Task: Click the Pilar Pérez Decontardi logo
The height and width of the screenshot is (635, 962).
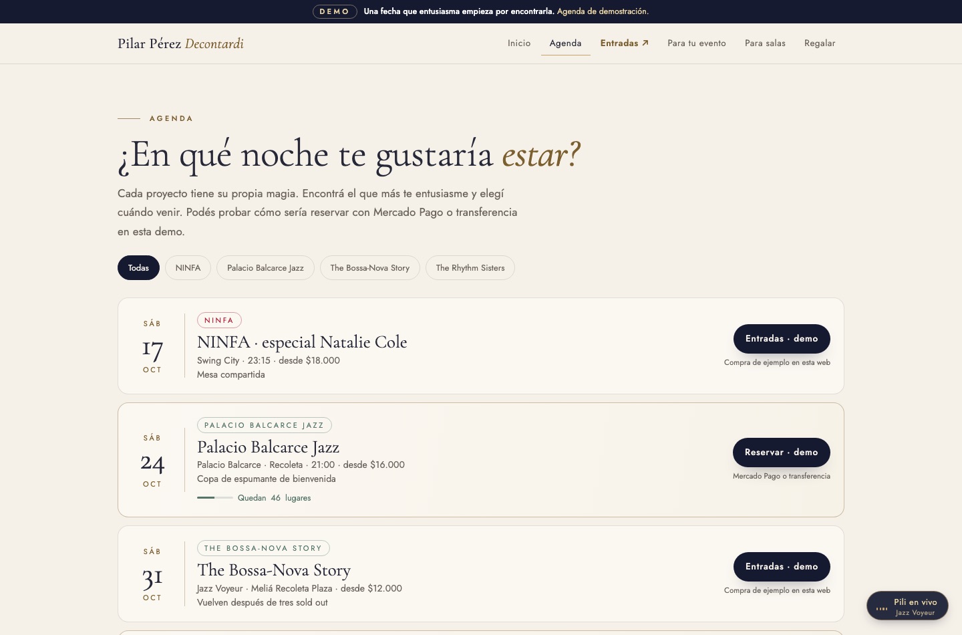Action: (180, 43)
